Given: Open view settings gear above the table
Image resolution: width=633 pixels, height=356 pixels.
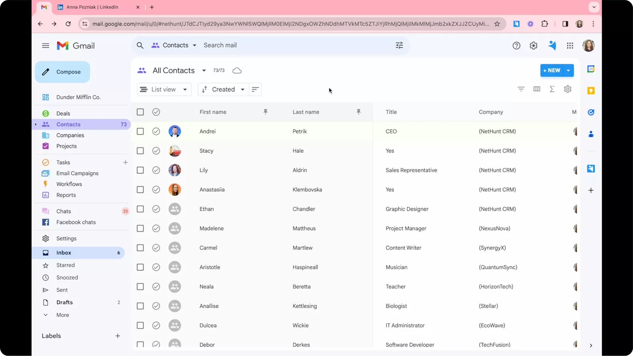Looking at the screenshot, I should coord(568,89).
